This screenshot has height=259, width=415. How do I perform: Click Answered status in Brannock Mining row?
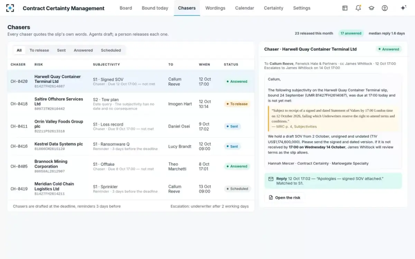(237, 166)
